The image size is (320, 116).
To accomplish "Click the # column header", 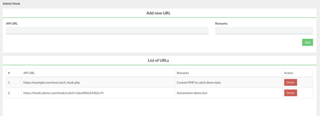I will [x=9, y=73].
